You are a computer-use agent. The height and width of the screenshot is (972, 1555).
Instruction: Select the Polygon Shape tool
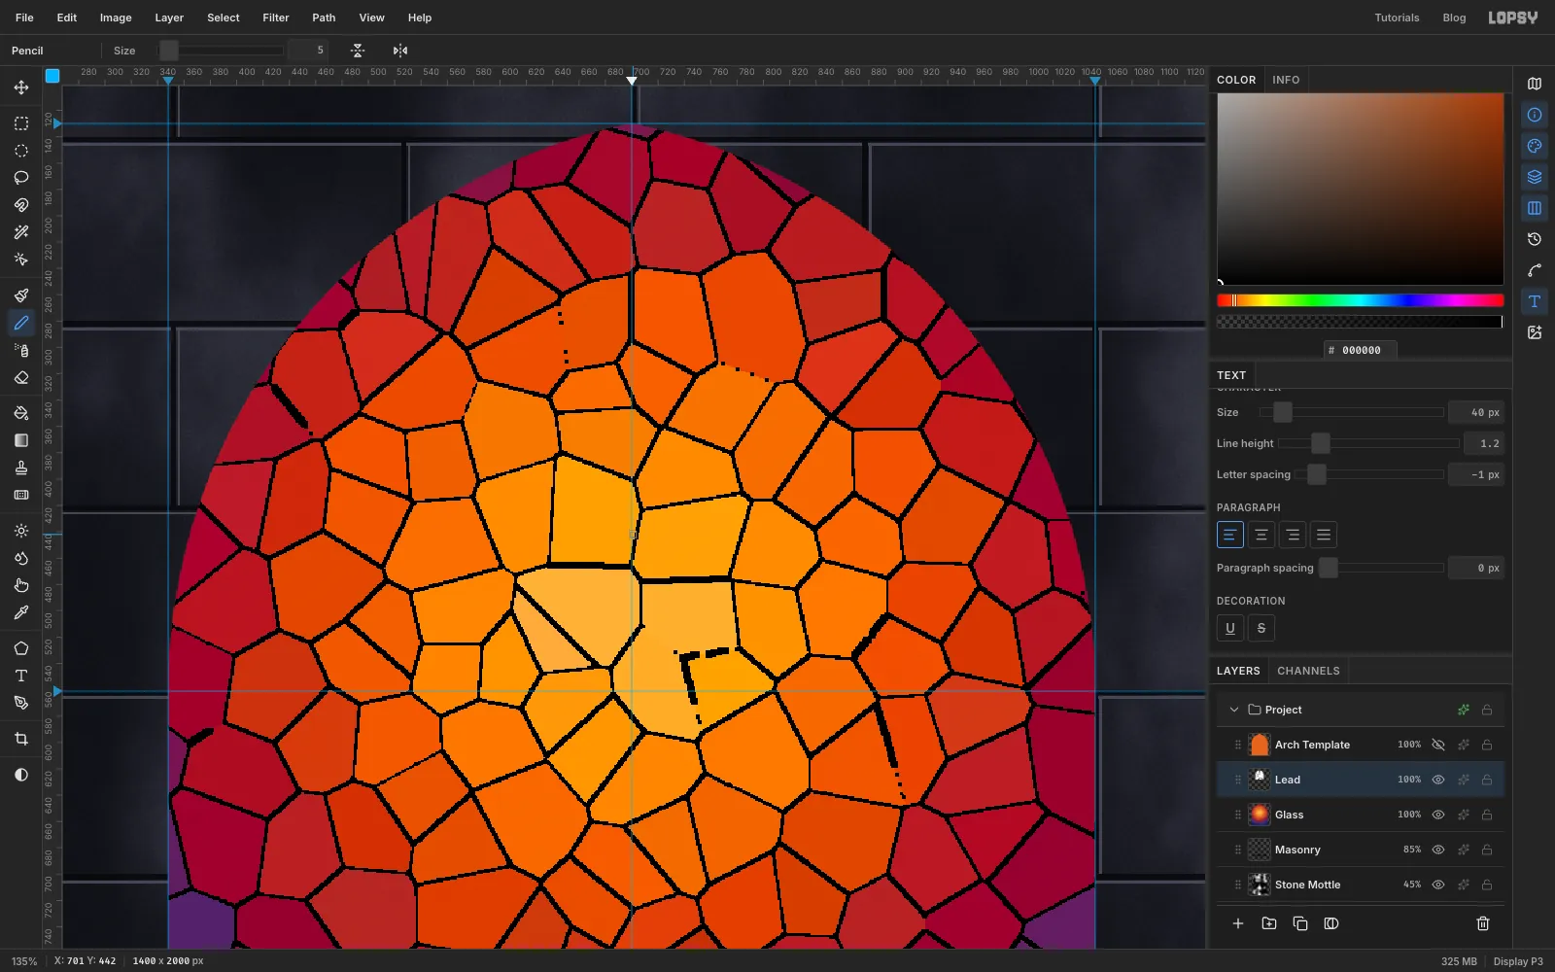(x=21, y=648)
